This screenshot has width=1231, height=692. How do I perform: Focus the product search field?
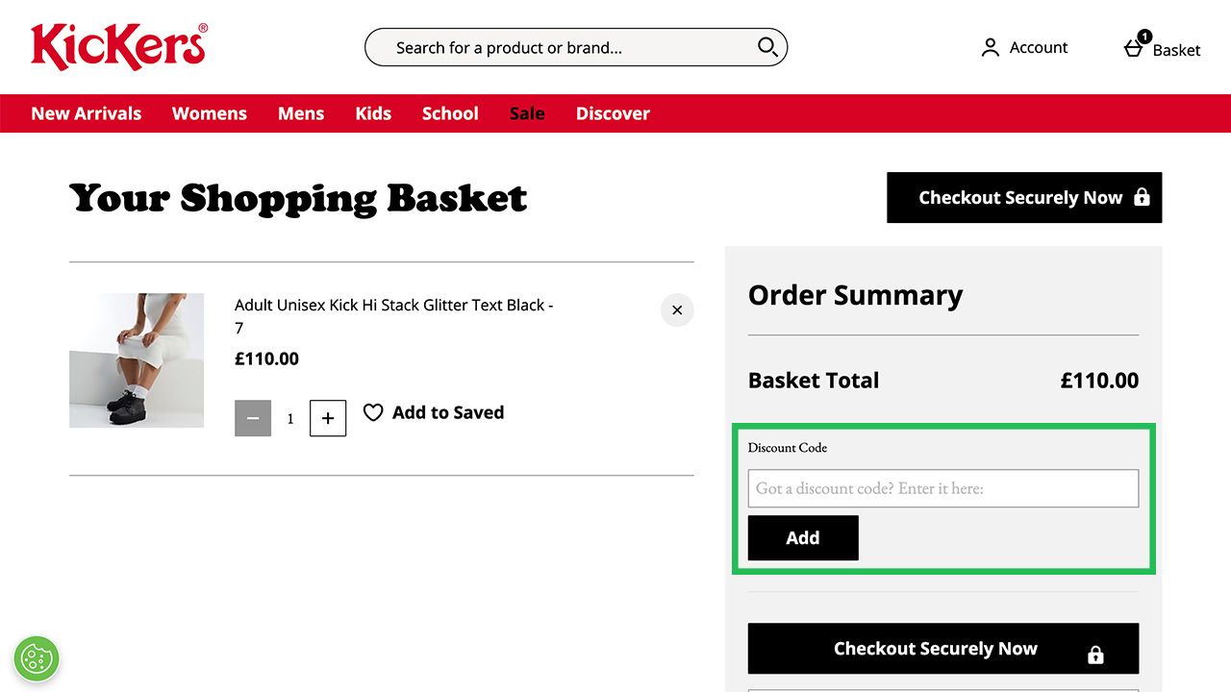[576, 47]
